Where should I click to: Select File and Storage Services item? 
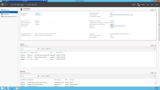coord(9,16)
